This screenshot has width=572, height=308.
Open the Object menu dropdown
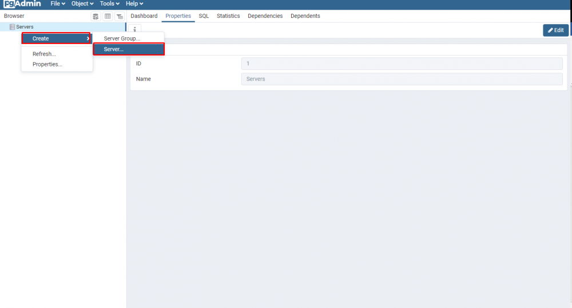click(x=82, y=3)
